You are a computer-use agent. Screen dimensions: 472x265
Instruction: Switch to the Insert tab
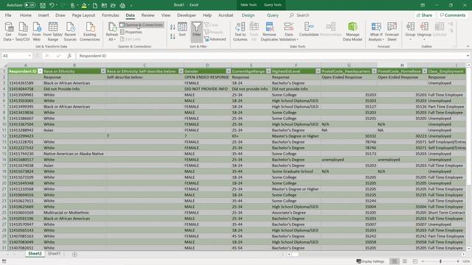44,15
